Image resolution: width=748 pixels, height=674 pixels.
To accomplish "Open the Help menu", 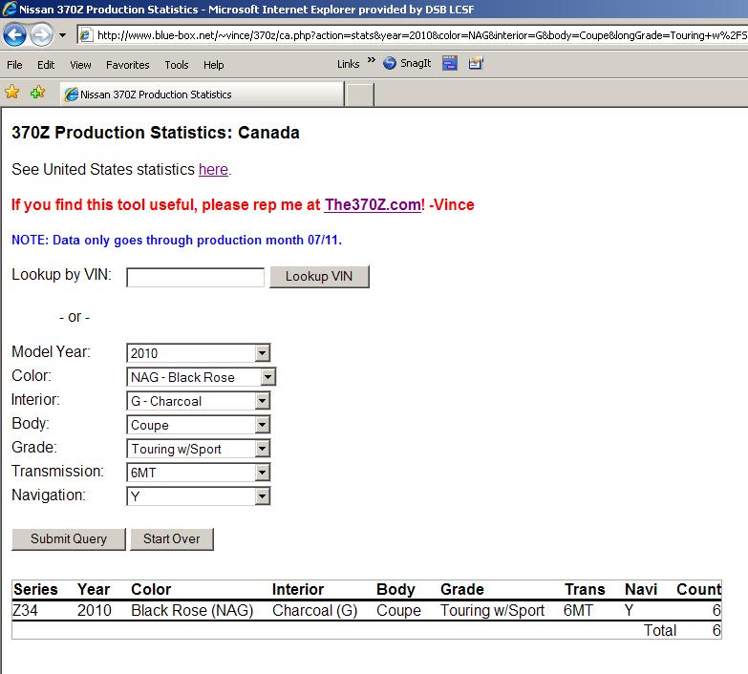I will pyautogui.click(x=213, y=65).
